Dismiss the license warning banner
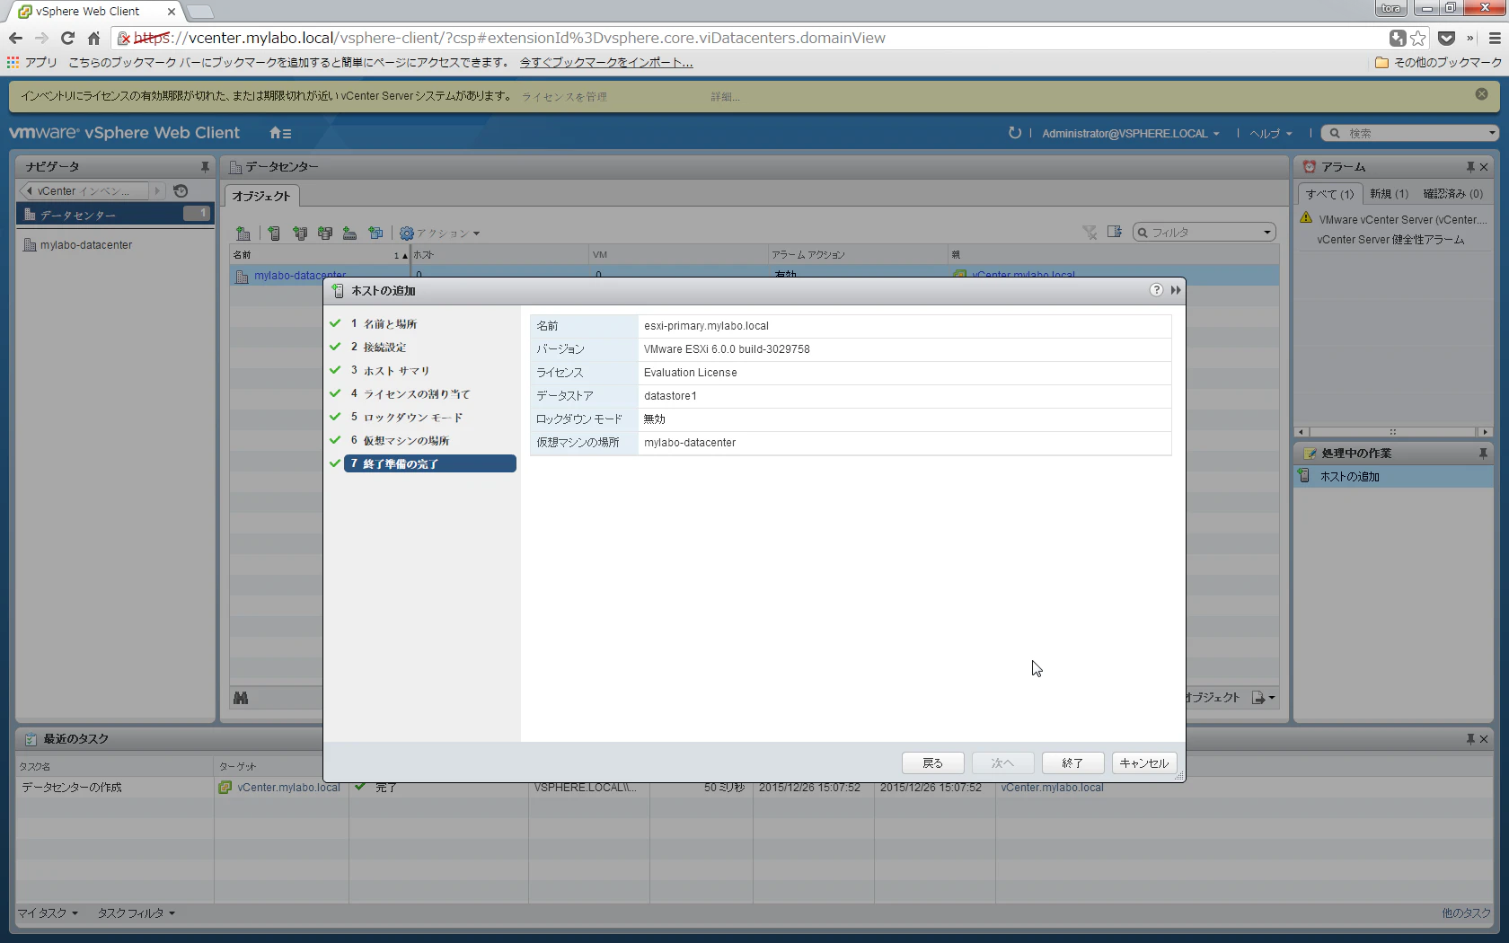Viewport: 1509px width, 943px height. 1481,94
